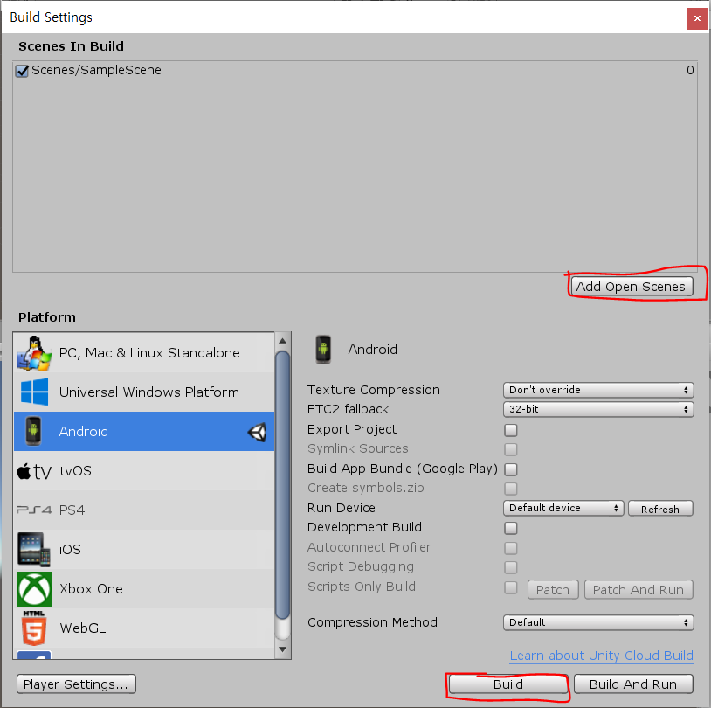Click the Add Open Scenes button
This screenshot has width=711, height=708.
click(x=632, y=287)
